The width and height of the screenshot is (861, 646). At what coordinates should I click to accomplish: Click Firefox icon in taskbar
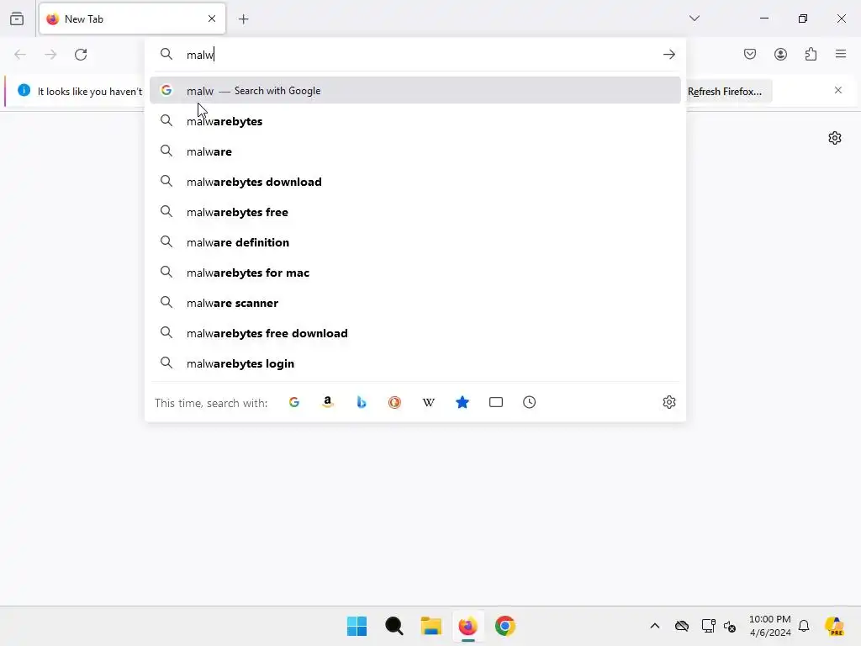click(x=467, y=626)
